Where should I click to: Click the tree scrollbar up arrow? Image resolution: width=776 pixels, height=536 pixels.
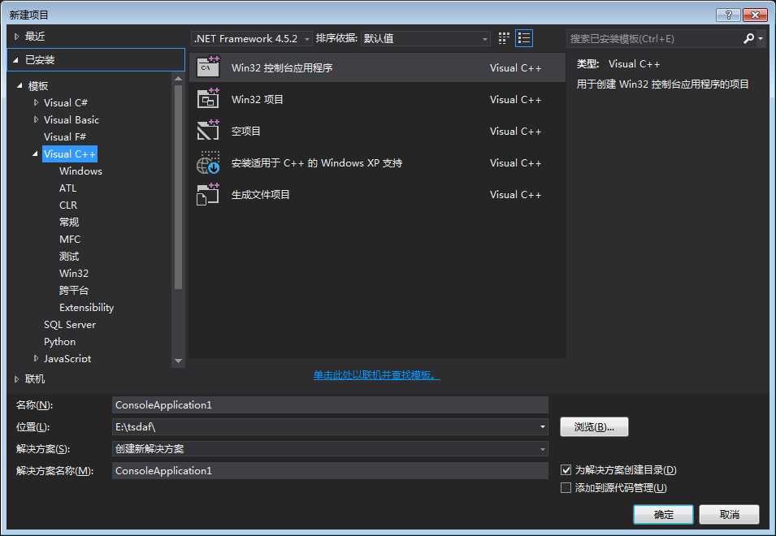tap(178, 78)
